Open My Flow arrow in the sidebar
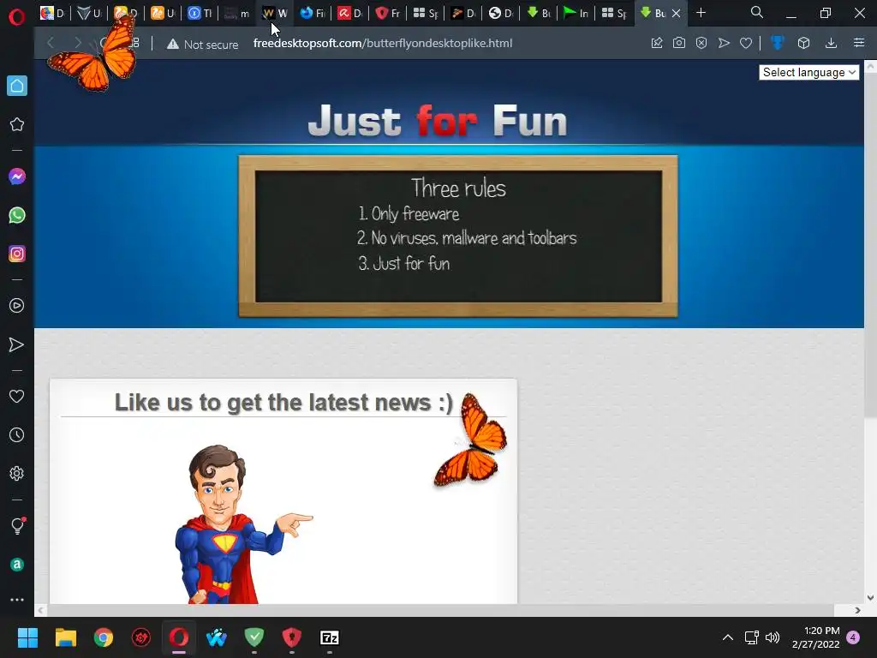The image size is (877, 658). 17,344
